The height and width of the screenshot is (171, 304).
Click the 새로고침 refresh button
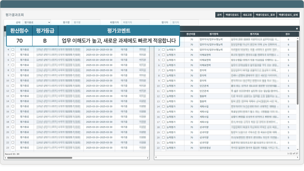point(247,15)
